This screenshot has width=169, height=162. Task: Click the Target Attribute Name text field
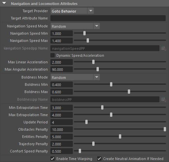click(108, 18)
